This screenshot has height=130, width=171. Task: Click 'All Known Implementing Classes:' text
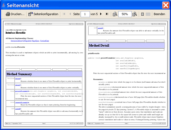pos(20,38)
